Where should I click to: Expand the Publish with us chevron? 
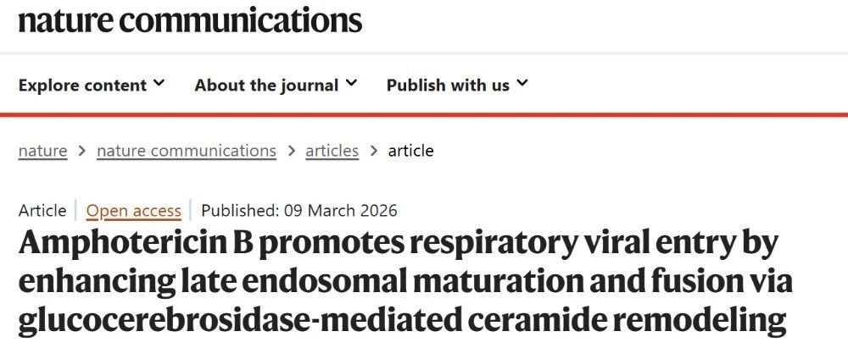522,84
